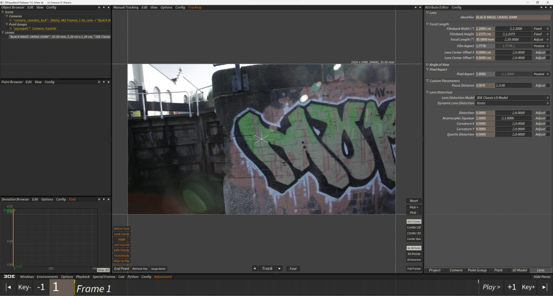This screenshot has width=553, height=296.
Task: Click the track forward arrow right of Track
Action: [280, 269]
